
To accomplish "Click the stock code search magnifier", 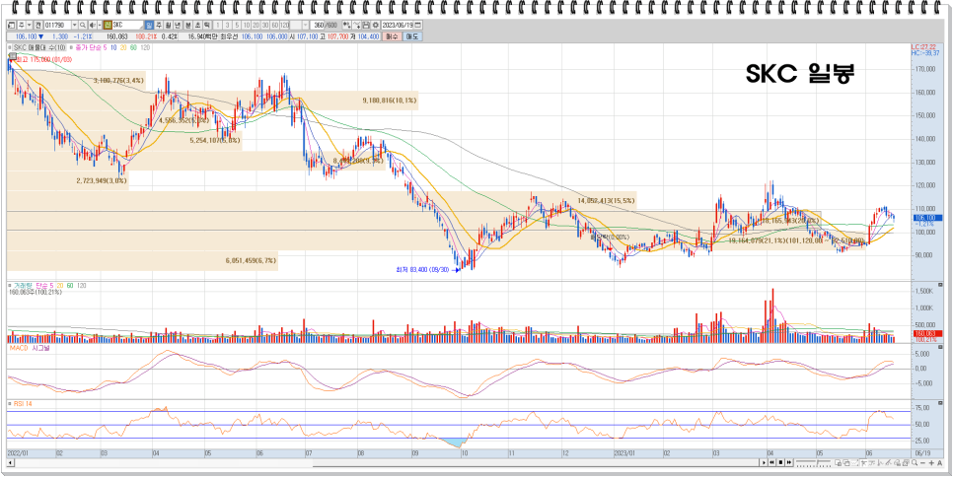I will click(83, 25).
